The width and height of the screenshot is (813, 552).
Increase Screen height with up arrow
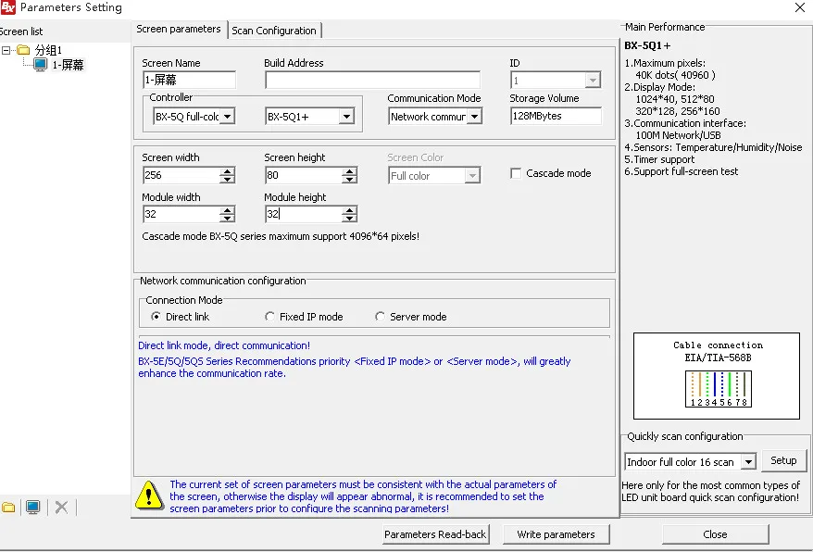click(349, 171)
